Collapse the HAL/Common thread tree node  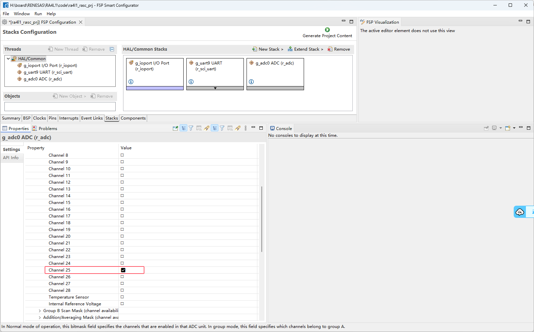click(x=8, y=59)
